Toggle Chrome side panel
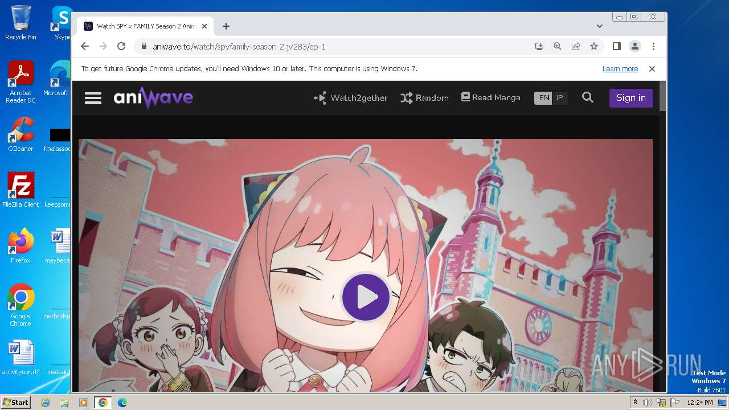The image size is (729, 410). pos(616,47)
